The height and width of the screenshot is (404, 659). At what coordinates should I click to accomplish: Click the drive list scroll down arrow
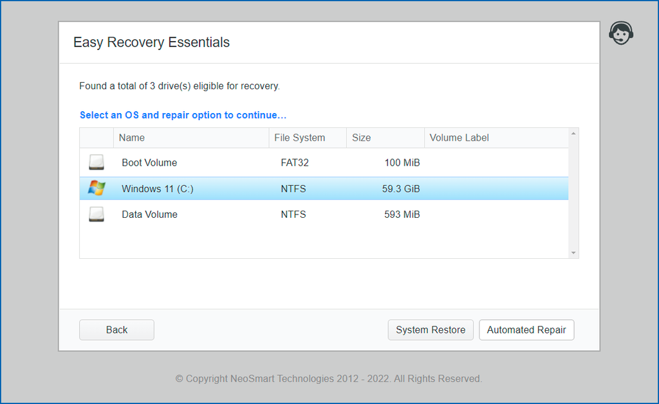[x=573, y=253]
